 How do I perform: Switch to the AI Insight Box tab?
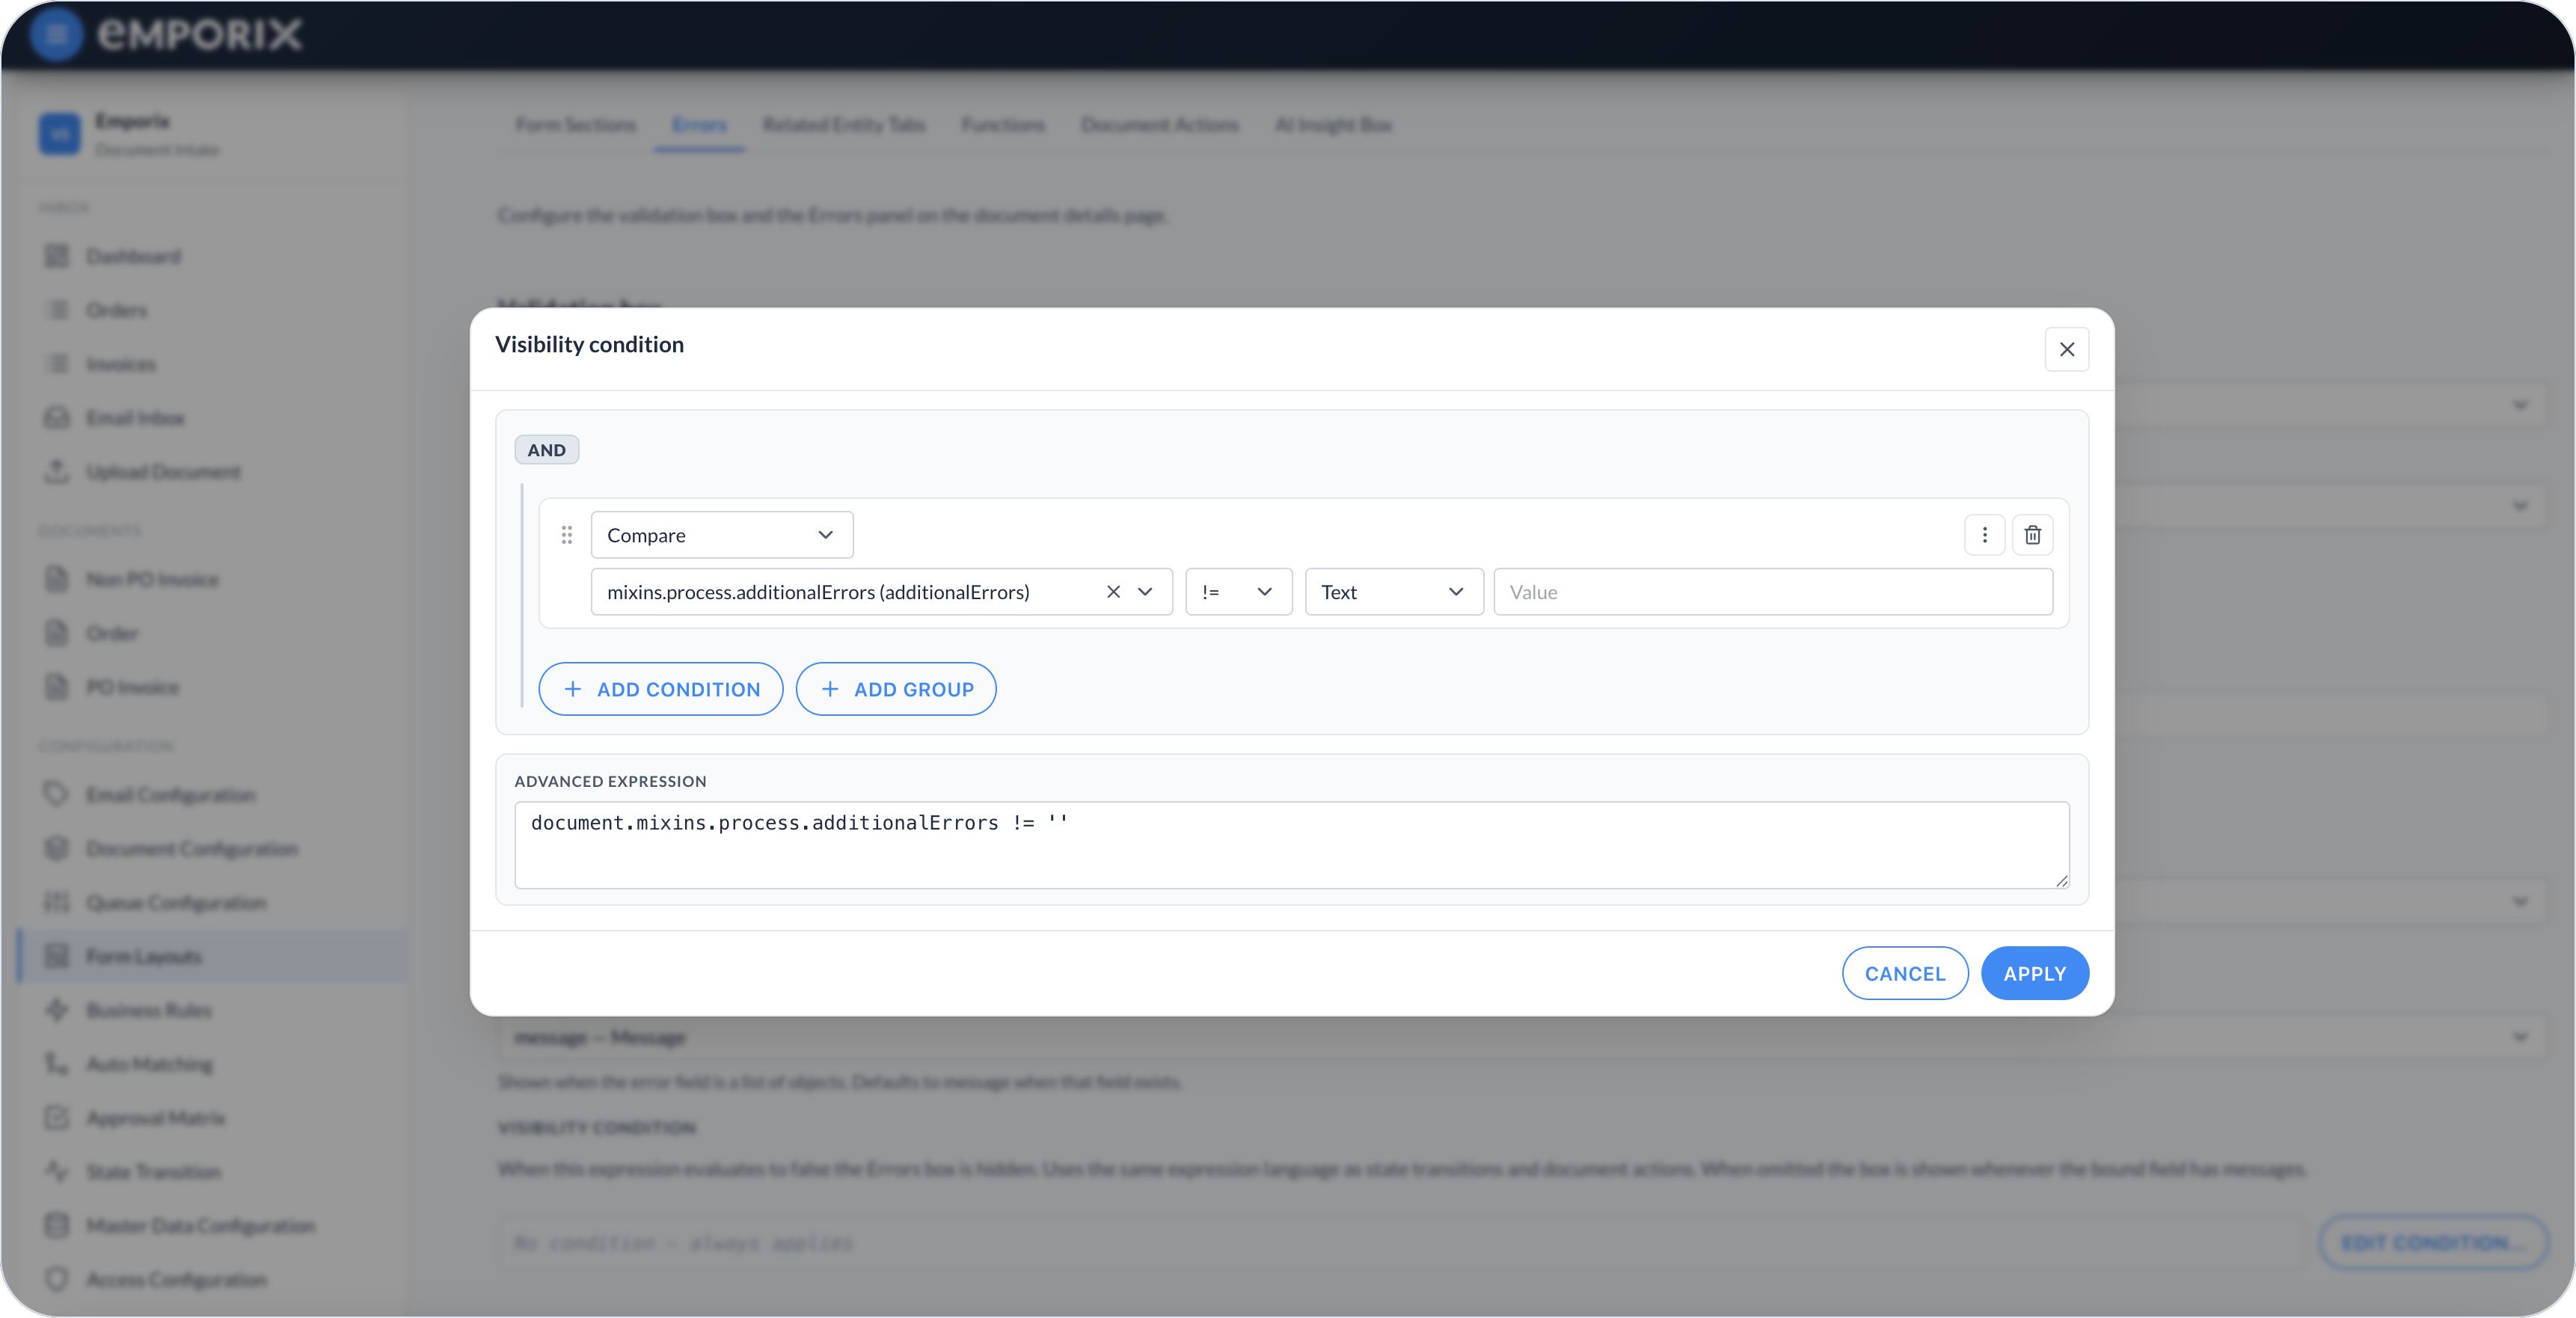tap(1333, 125)
